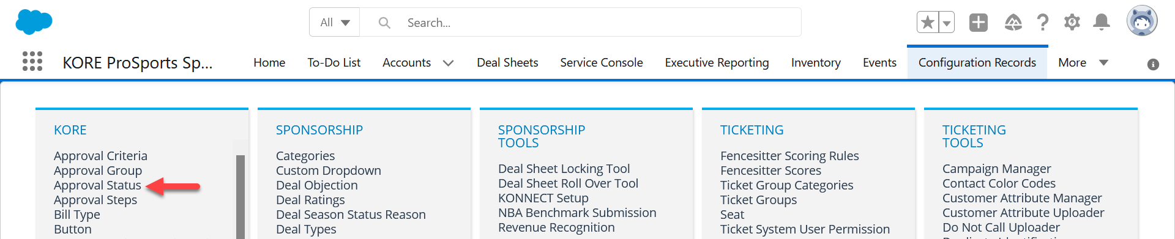
Task: Open the user profile avatar
Action: (x=1142, y=21)
